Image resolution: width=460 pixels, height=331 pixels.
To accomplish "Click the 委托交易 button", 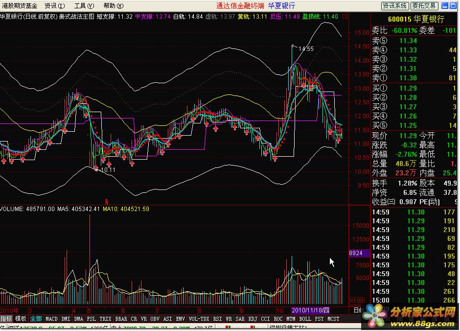I will point(424,5).
